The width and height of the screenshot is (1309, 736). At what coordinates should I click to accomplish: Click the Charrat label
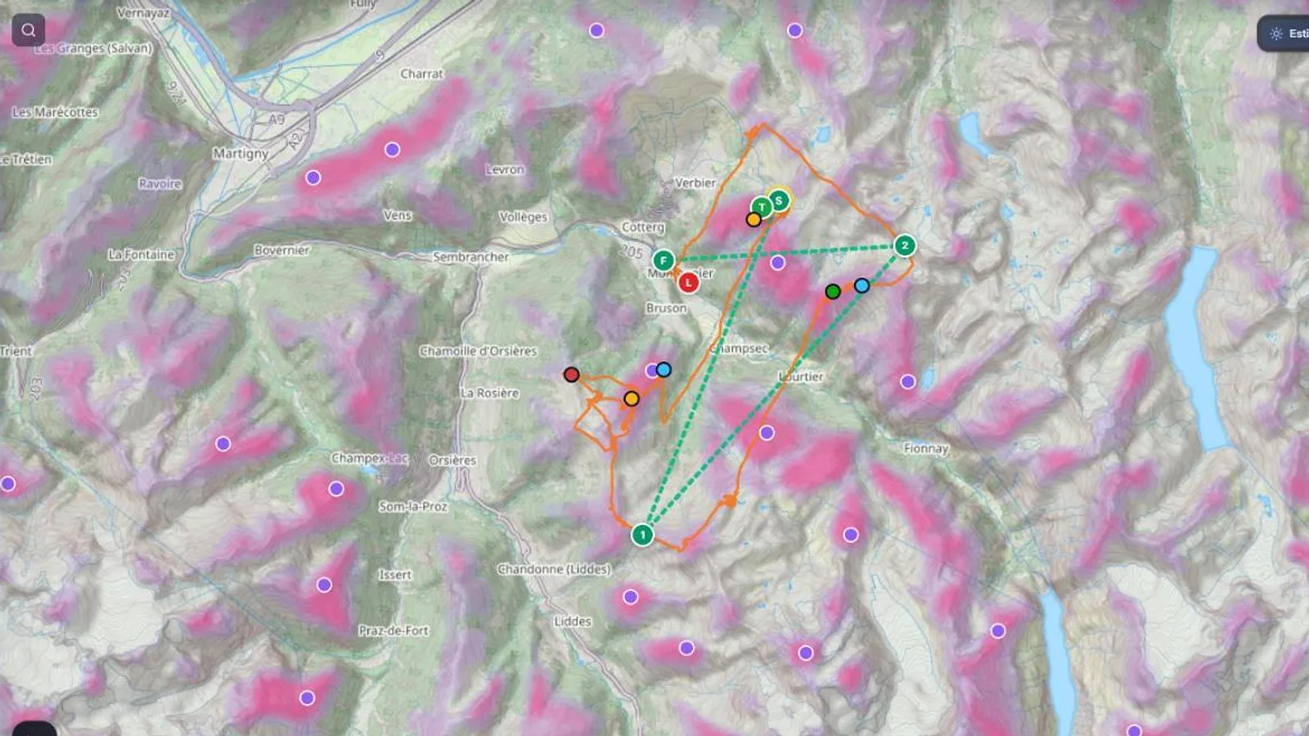point(422,74)
